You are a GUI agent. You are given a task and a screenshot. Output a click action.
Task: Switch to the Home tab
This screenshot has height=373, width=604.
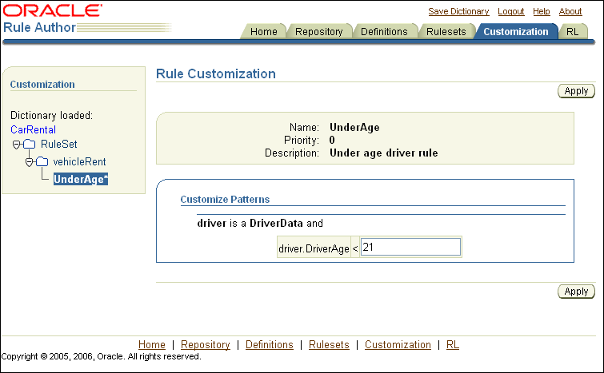click(263, 31)
